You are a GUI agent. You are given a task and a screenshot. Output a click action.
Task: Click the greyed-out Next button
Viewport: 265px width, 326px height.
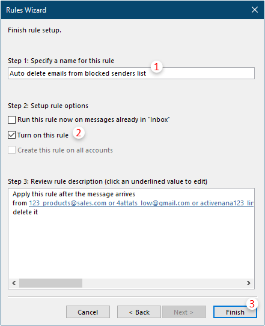coord(184,312)
